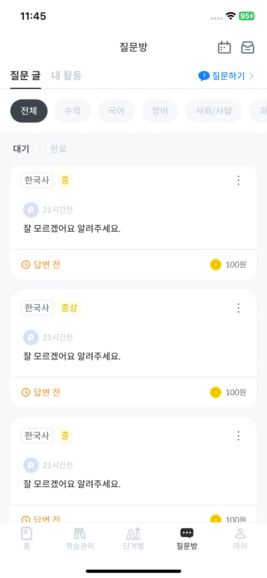Image resolution: width=267 pixels, height=578 pixels.
Task: Open the inbox tray icon
Action: (248, 47)
